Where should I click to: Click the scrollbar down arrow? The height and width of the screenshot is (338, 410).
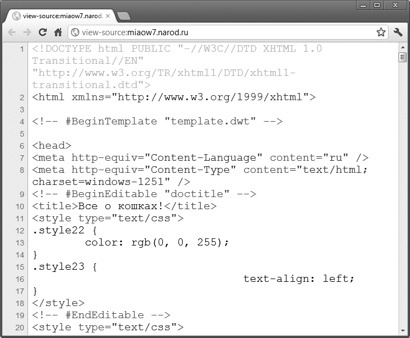403,331
